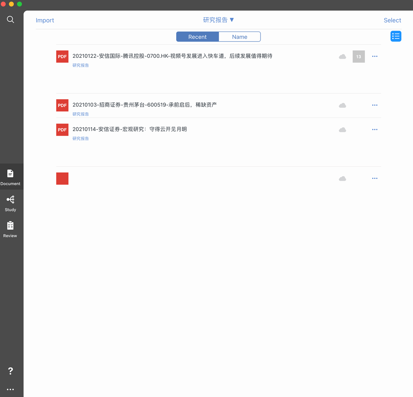Open sidebar more options ellipsis
Screen dimensions: 413x397
(10, 389)
